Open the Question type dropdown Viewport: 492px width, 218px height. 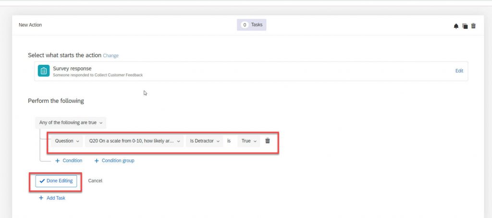(67, 141)
